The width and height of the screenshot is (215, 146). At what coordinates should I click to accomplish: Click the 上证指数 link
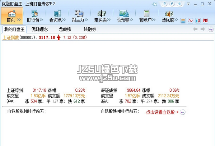11,37
